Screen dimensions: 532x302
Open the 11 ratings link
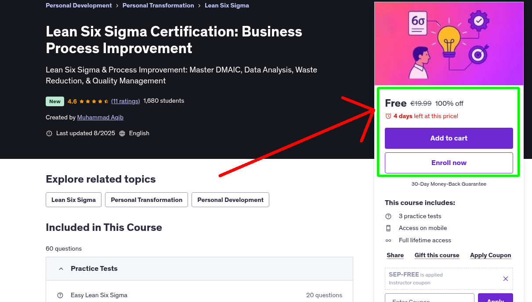coord(126,101)
